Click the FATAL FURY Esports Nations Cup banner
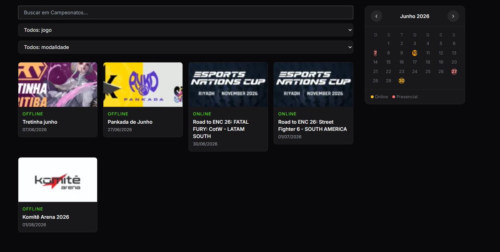 tap(228, 85)
